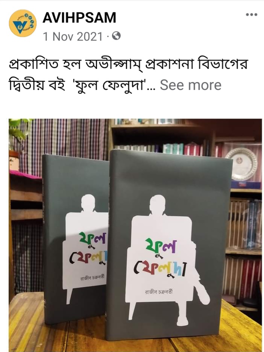Click the globe public-audience icon
Viewport: 264px width, 352px height.
116,36
